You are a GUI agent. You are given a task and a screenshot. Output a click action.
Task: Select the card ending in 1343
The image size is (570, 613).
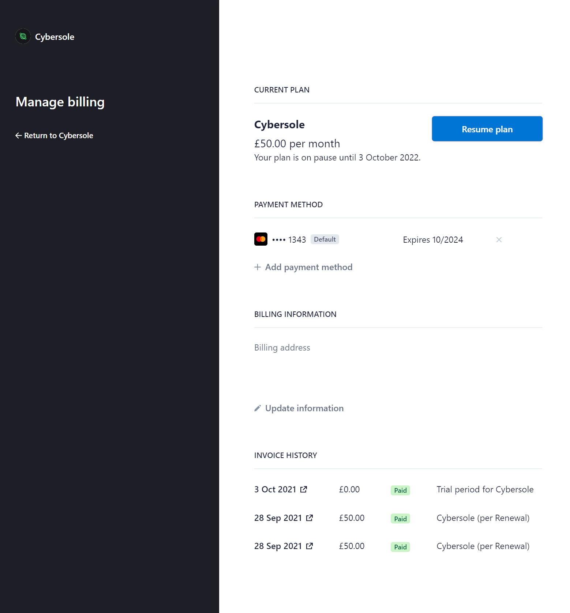(289, 240)
